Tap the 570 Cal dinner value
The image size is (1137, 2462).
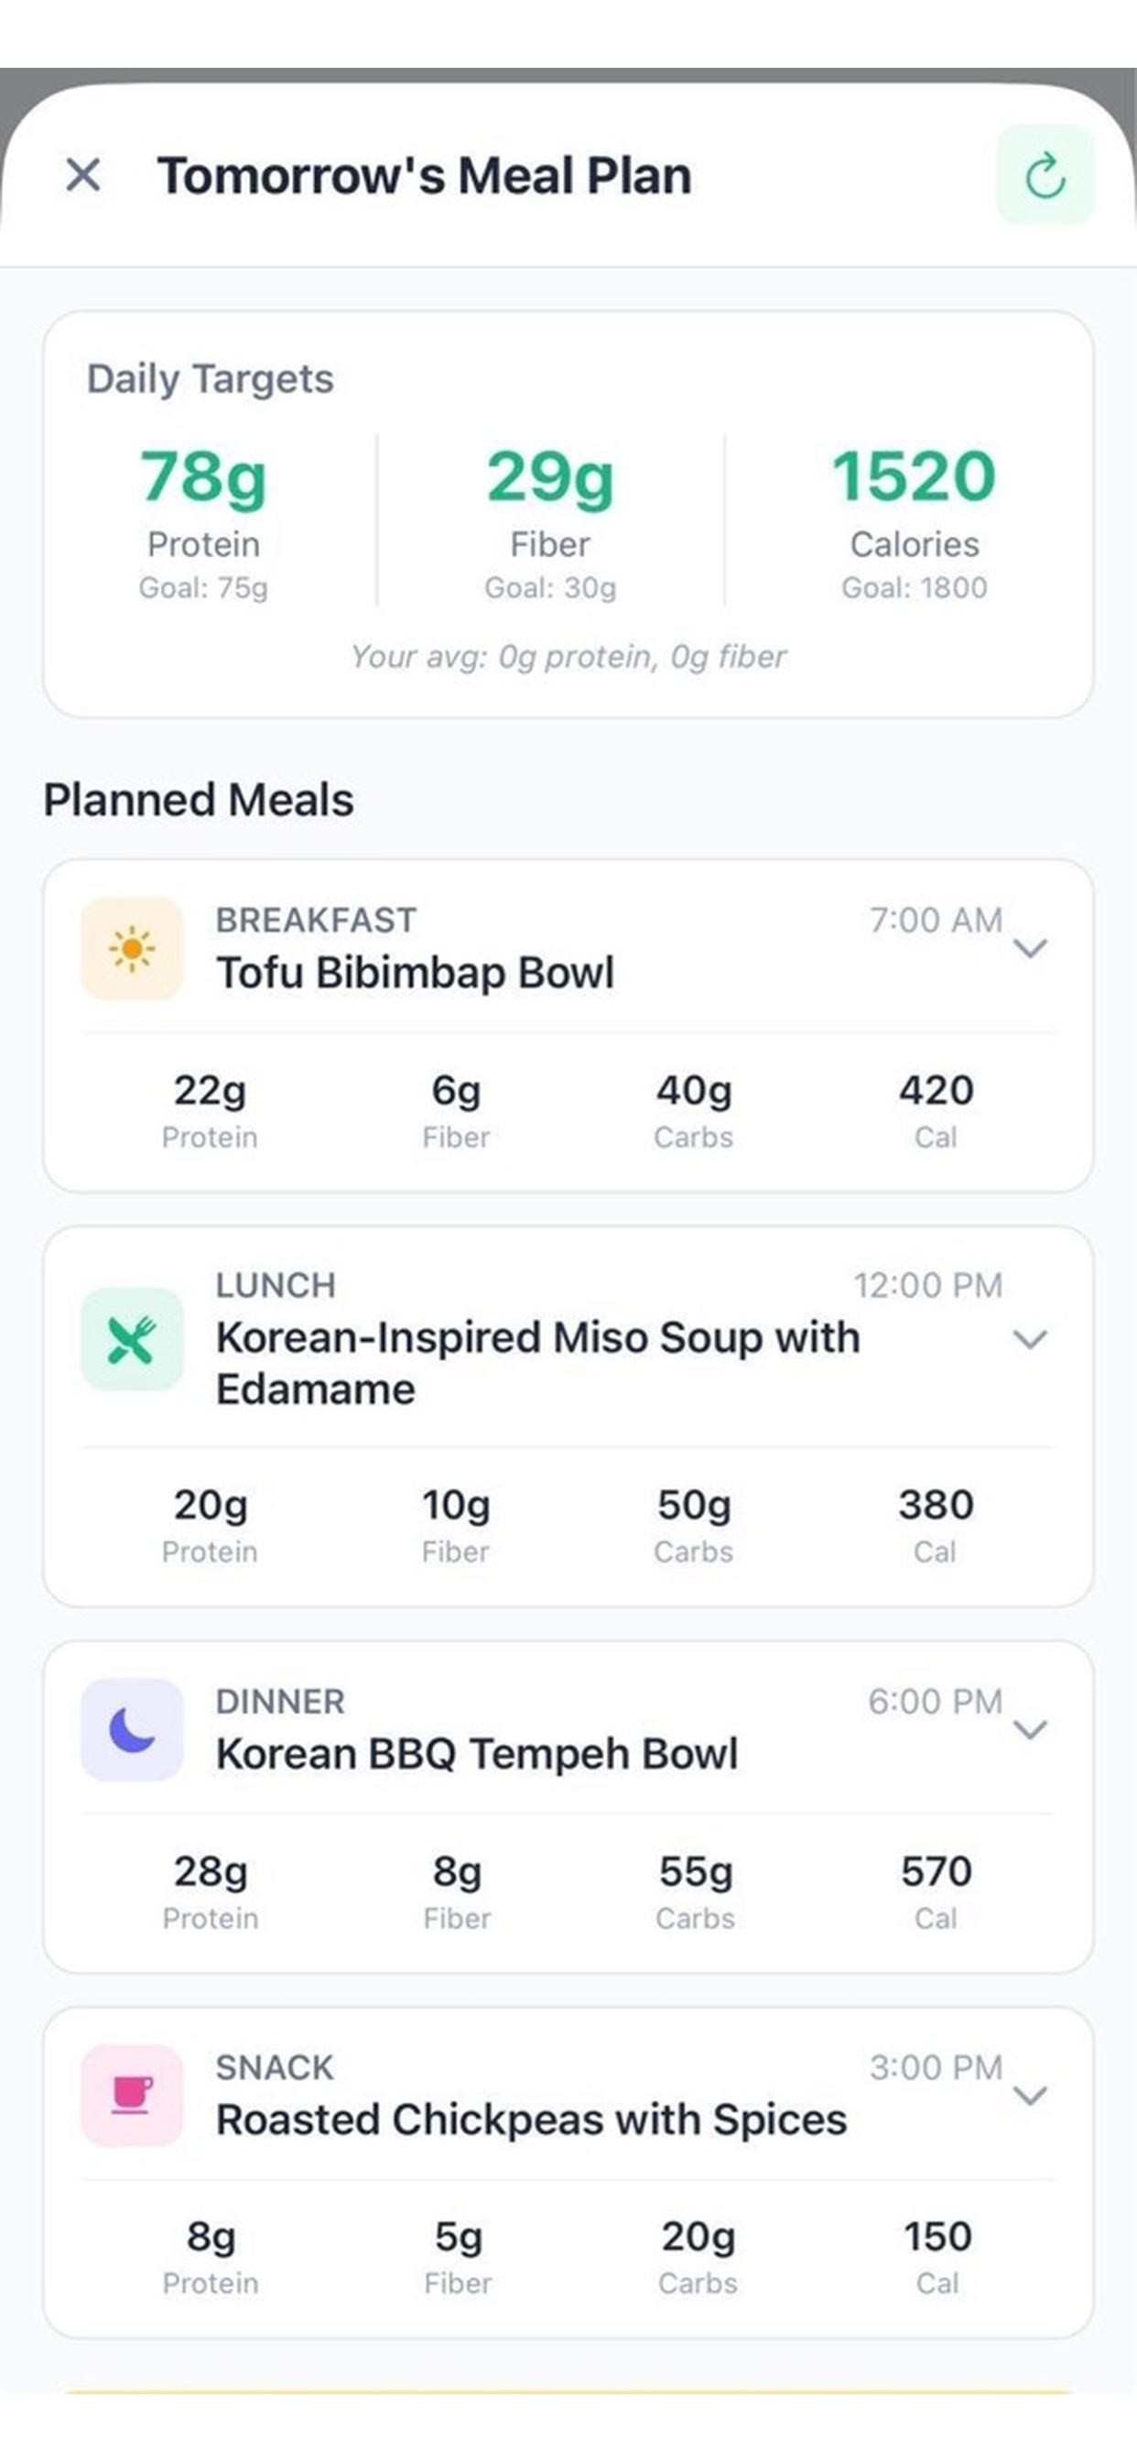pyautogui.click(x=936, y=1890)
